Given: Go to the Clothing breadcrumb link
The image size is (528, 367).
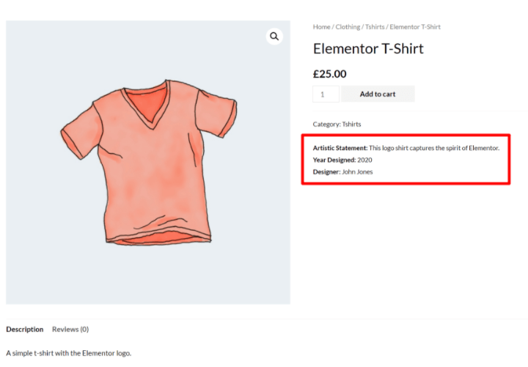Looking at the screenshot, I should pos(348,27).
